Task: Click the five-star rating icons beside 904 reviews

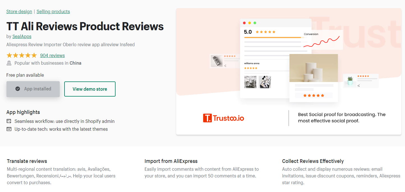Action: coord(22,55)
